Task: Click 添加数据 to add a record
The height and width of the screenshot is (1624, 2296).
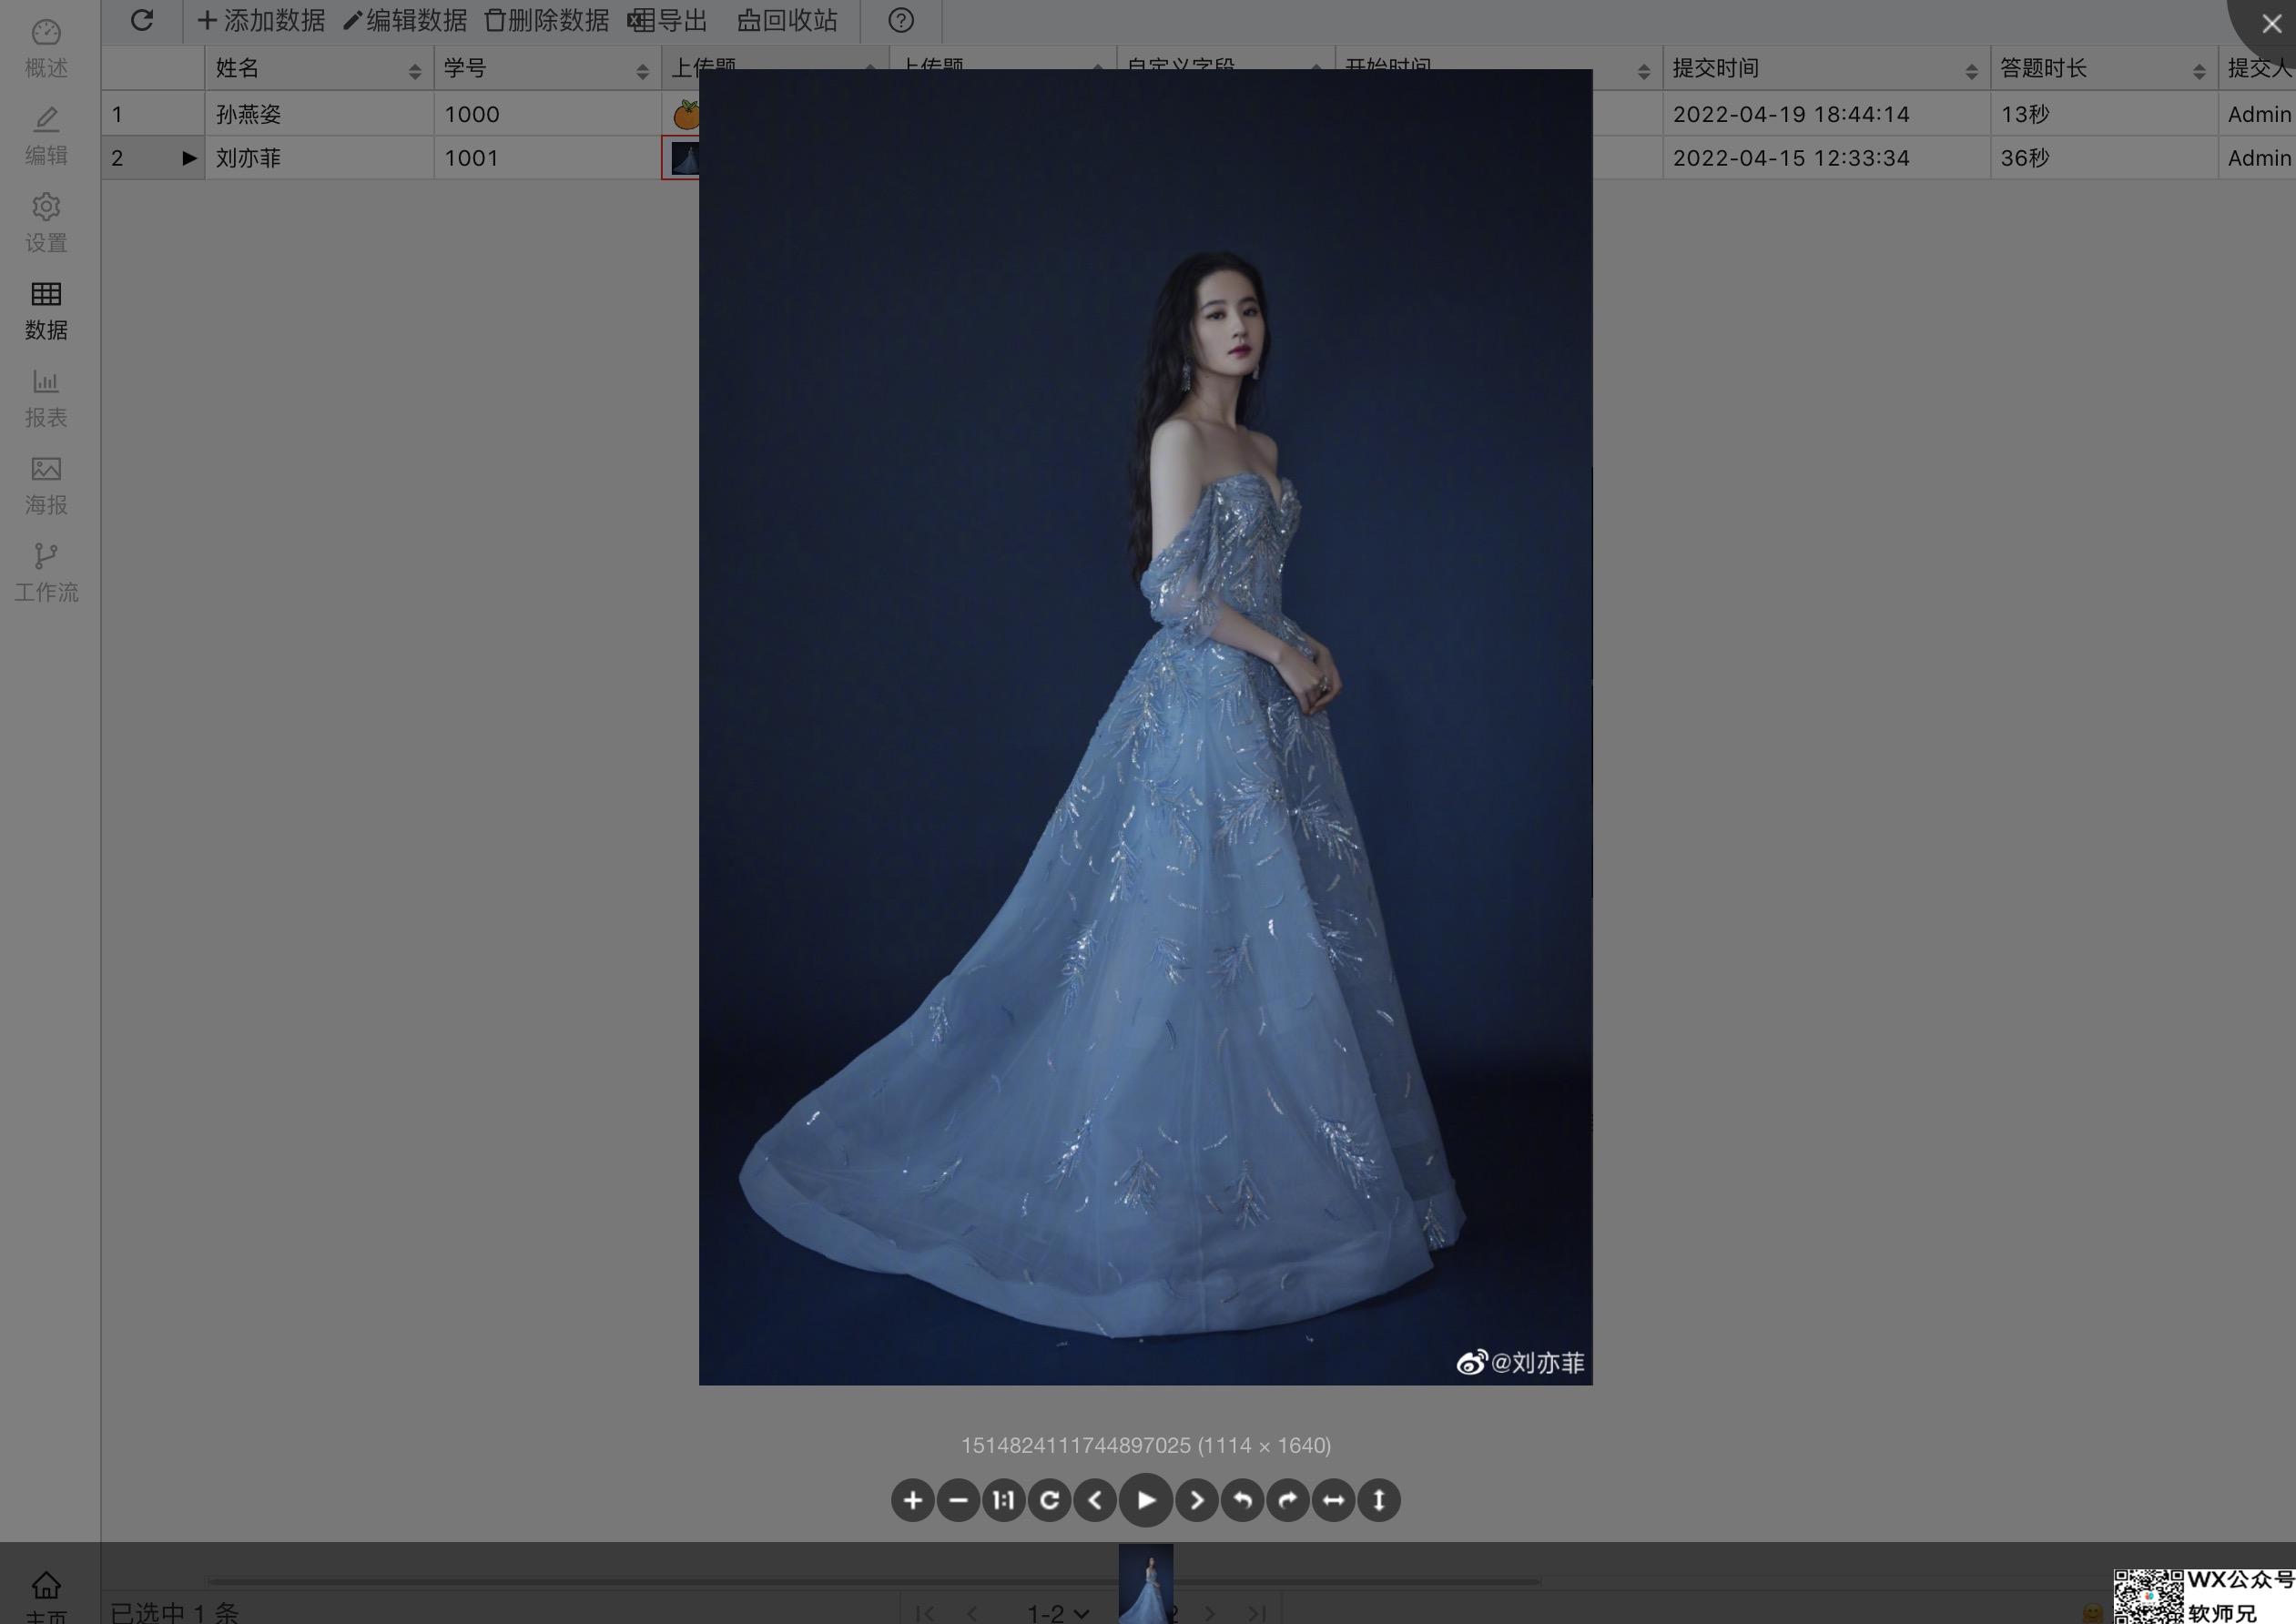Action: click(261, 20)
